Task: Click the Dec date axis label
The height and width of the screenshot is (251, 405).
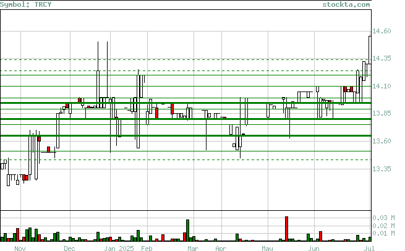Action: [69, 248]
